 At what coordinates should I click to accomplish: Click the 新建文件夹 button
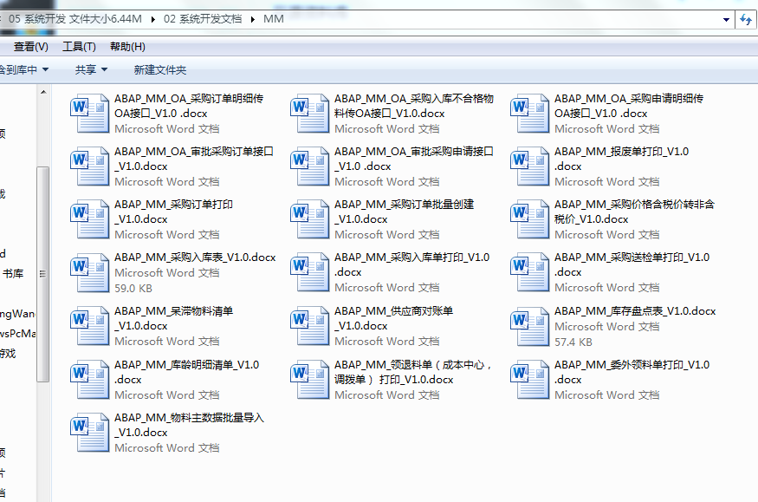coord(159,69)
